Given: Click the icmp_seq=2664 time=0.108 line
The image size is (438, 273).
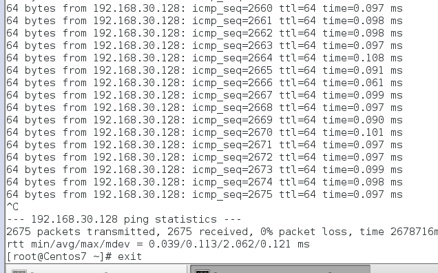Looking at the screenshot, I should (x=205, y=58).
